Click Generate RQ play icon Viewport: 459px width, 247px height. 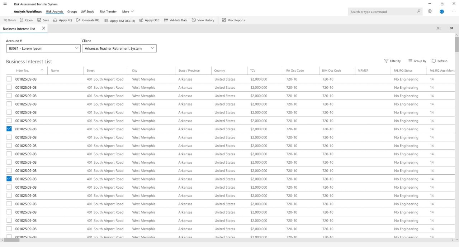click(x=79, y=20)
